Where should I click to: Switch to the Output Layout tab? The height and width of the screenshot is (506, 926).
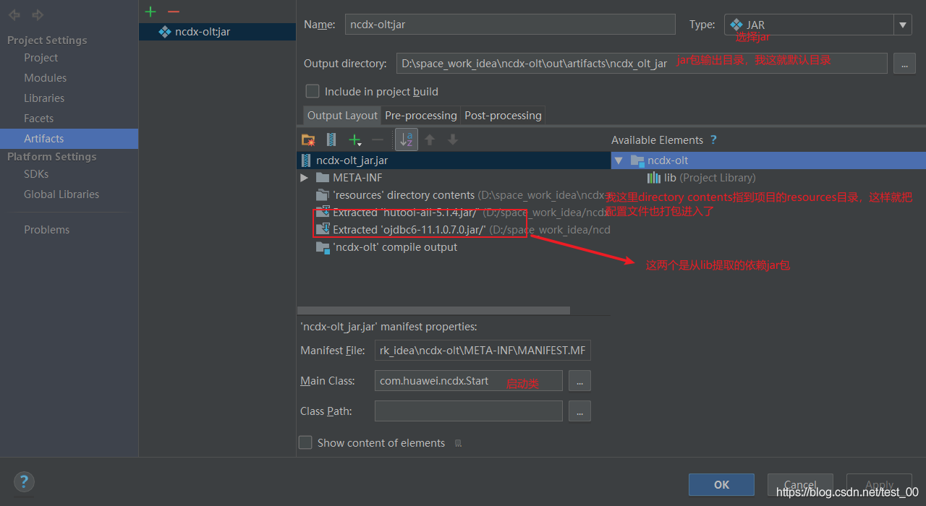pyautogui.click(x=342, y=116)
